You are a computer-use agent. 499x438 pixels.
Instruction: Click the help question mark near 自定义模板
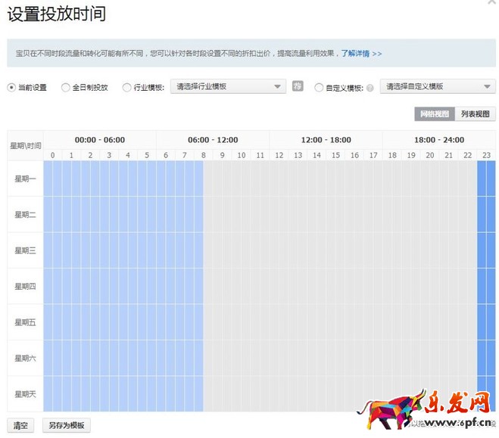(x=370, y=88)
